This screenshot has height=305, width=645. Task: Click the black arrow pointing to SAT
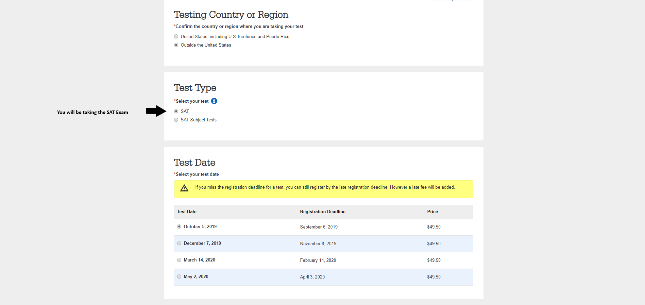pyautogui.click(x=156, y=111)
